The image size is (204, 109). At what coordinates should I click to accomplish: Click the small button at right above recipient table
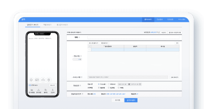[x=177, y=43]
